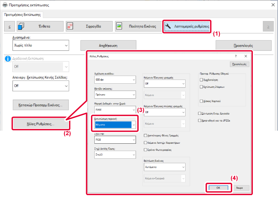Click OK in the Άλλες Ρυθμίσεις dialog

(218, 188)
